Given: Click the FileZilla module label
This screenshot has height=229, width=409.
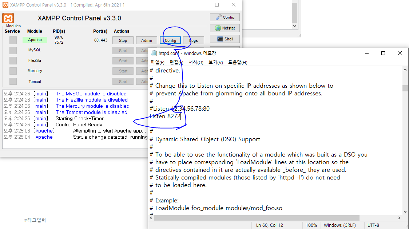Looking at the screenshot, I should tap(35, 60).
